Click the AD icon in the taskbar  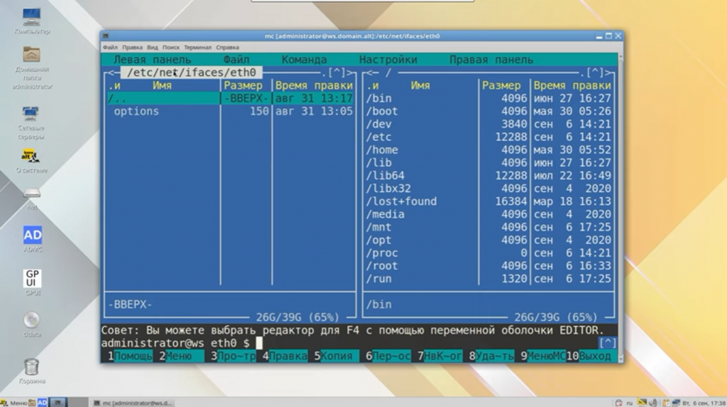pyautogui.click(x=42, y=402)
